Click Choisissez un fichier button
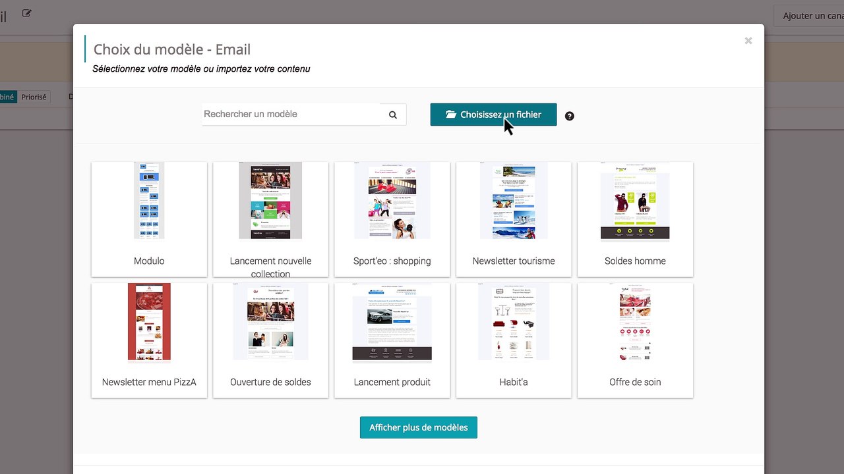 click(493, 115)
